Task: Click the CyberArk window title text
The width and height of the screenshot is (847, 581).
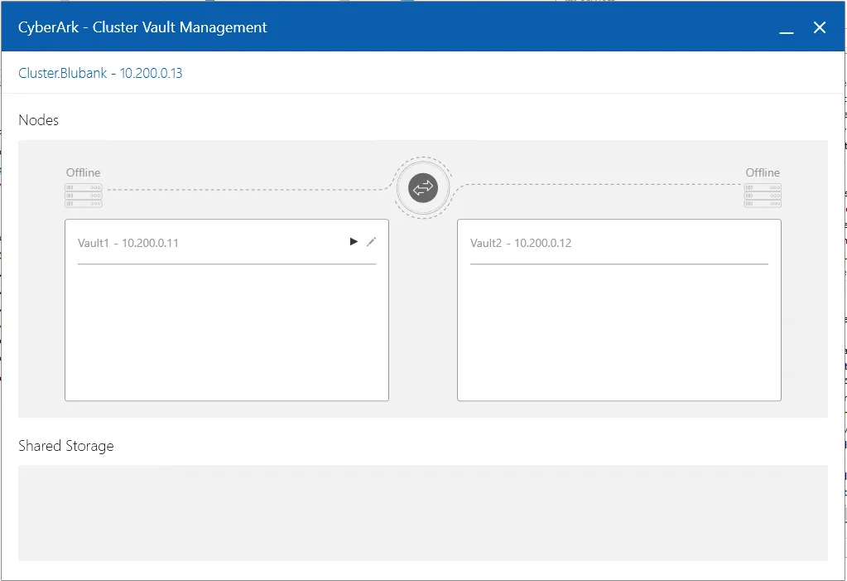Action: click(x=142, y=27)
